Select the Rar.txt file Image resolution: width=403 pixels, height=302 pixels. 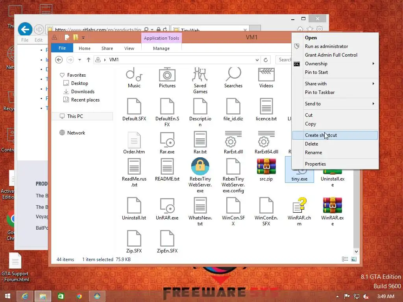[x=200, y=143]
